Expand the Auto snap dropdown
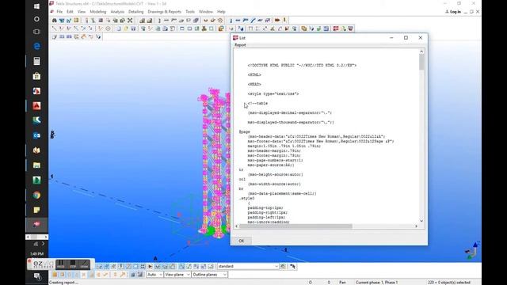Image resolution: width=507 pixels, height=285 pixels. pyautogui.click(x=160, y=275)
